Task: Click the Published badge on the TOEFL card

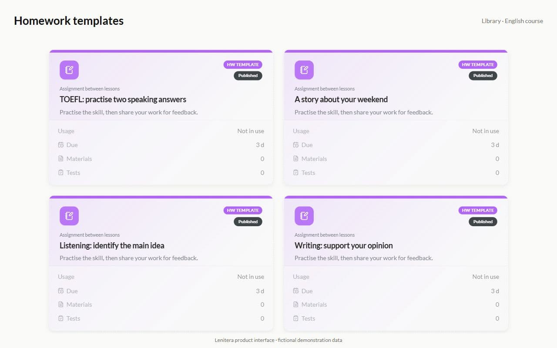Action: point(248,76)
